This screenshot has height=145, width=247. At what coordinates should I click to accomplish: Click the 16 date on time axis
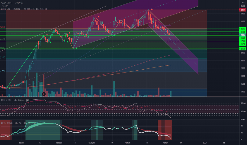coord(147,143)
